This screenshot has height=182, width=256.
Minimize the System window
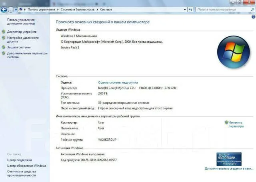[x=233, y=2]
